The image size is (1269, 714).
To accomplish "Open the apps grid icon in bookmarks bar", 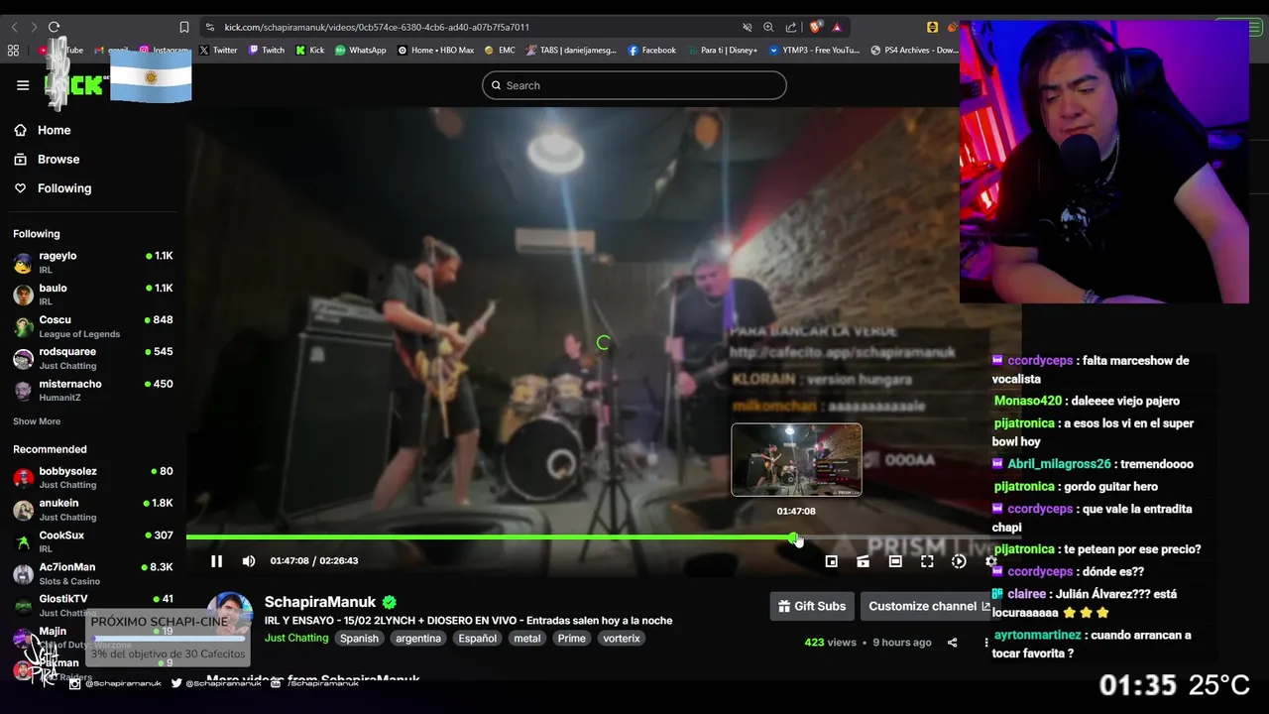I will (x=13, y=50).
